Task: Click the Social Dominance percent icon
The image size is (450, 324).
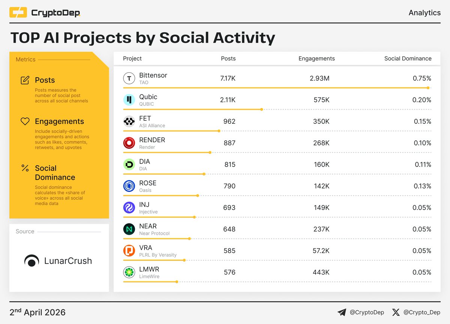Action: (25, 168)
